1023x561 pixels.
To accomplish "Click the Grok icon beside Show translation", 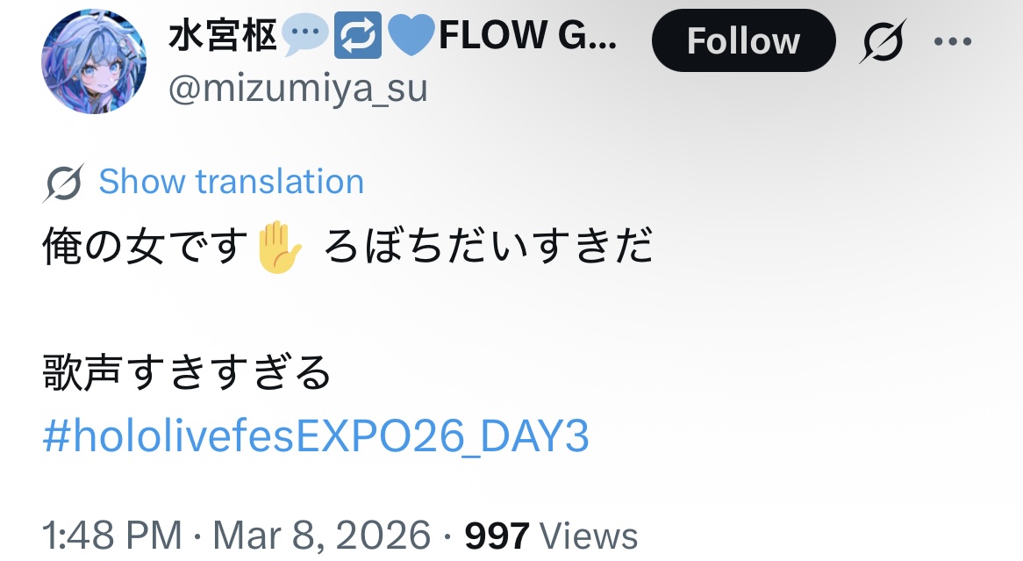I will 63,183.
